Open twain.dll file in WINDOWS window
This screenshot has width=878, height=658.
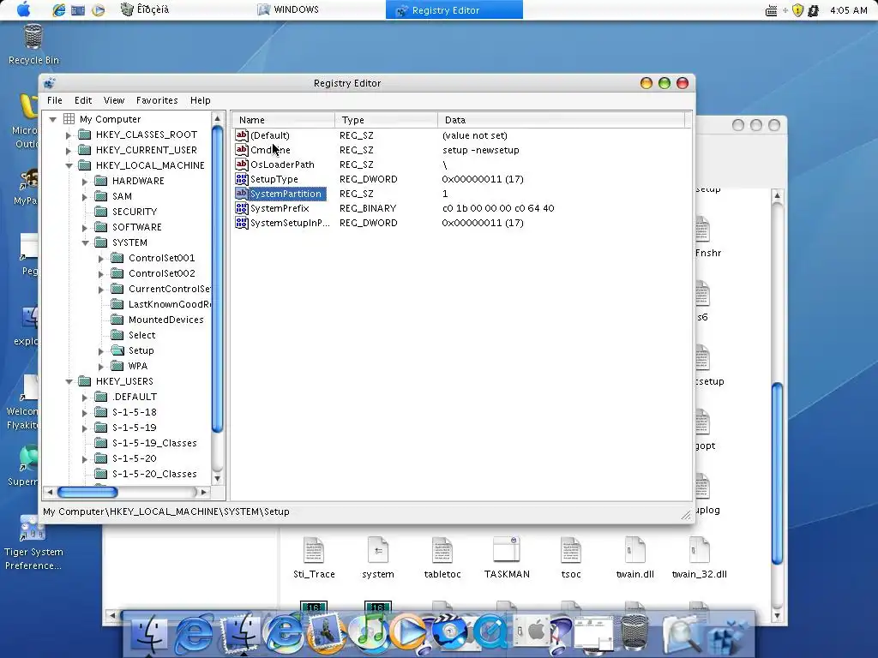pyautogui.click(x=635, y=557)
